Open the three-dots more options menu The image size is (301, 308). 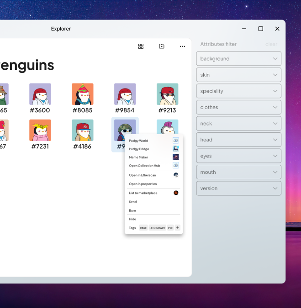tap(182, 47)
